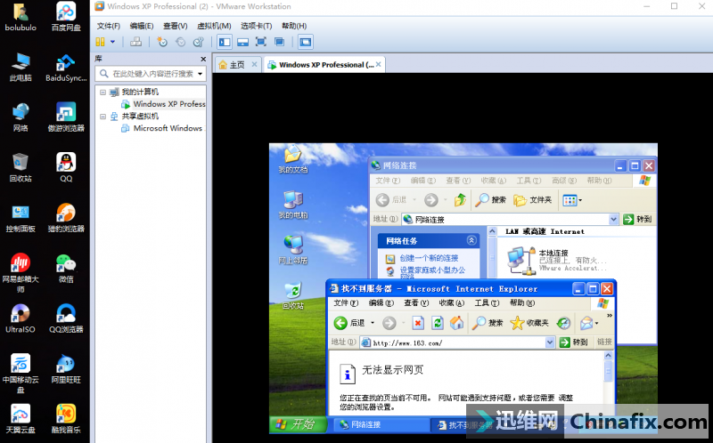The image size is (713, 443).
Task: Open 我的电脑 icon on XP desktop
Action: coord(293,205)
